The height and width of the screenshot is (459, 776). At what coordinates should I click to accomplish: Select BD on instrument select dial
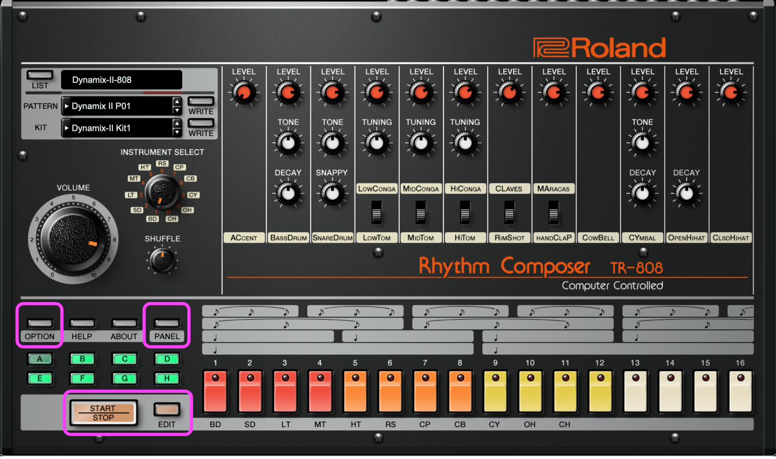152,219
